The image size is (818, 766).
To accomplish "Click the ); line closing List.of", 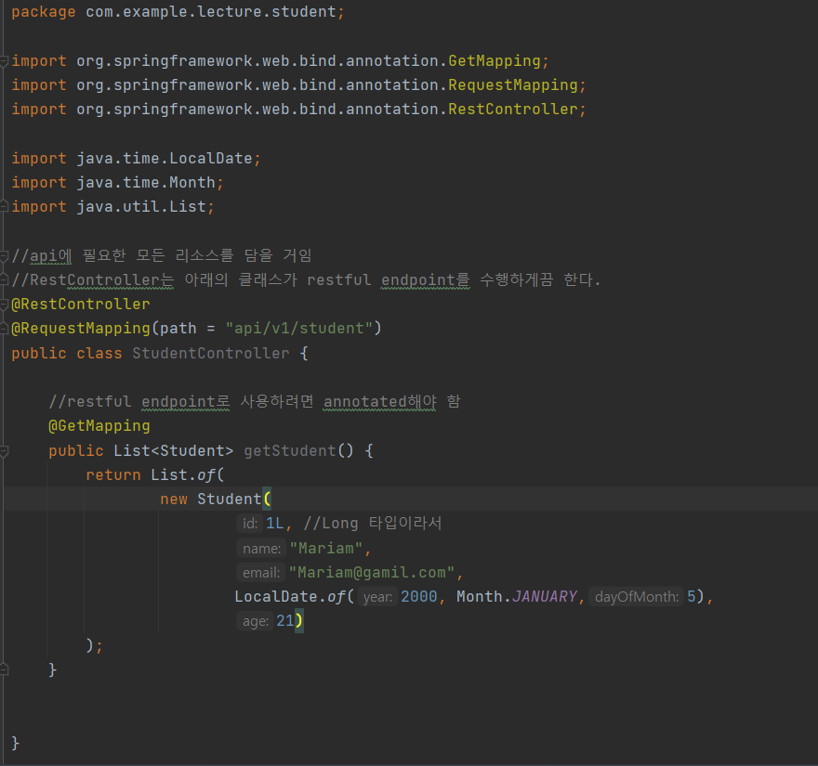I will (x=95, y=645).
